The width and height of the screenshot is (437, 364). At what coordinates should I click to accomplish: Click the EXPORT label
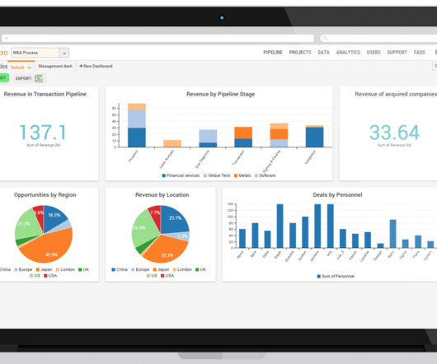[23, 78]
